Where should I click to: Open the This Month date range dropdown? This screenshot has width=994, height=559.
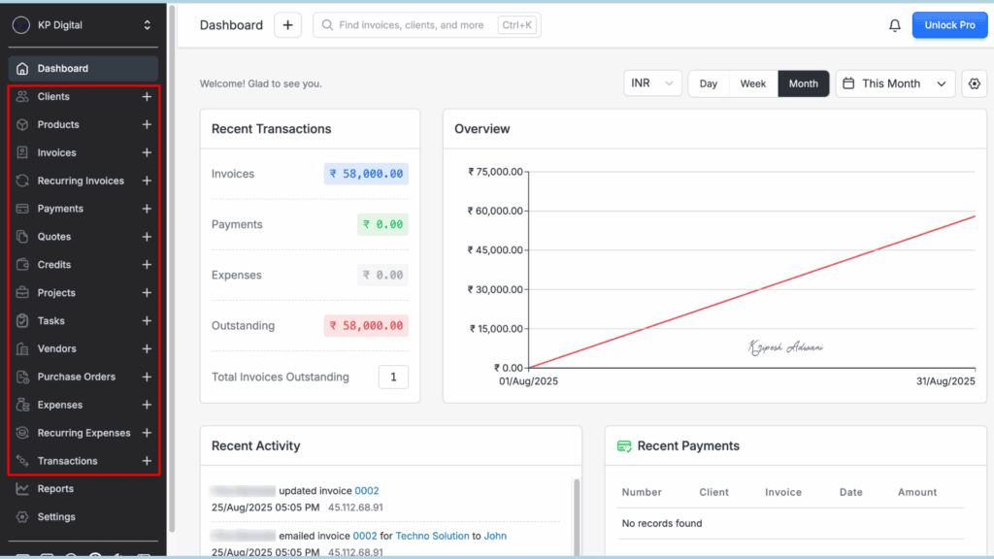(x=894, y=83)
